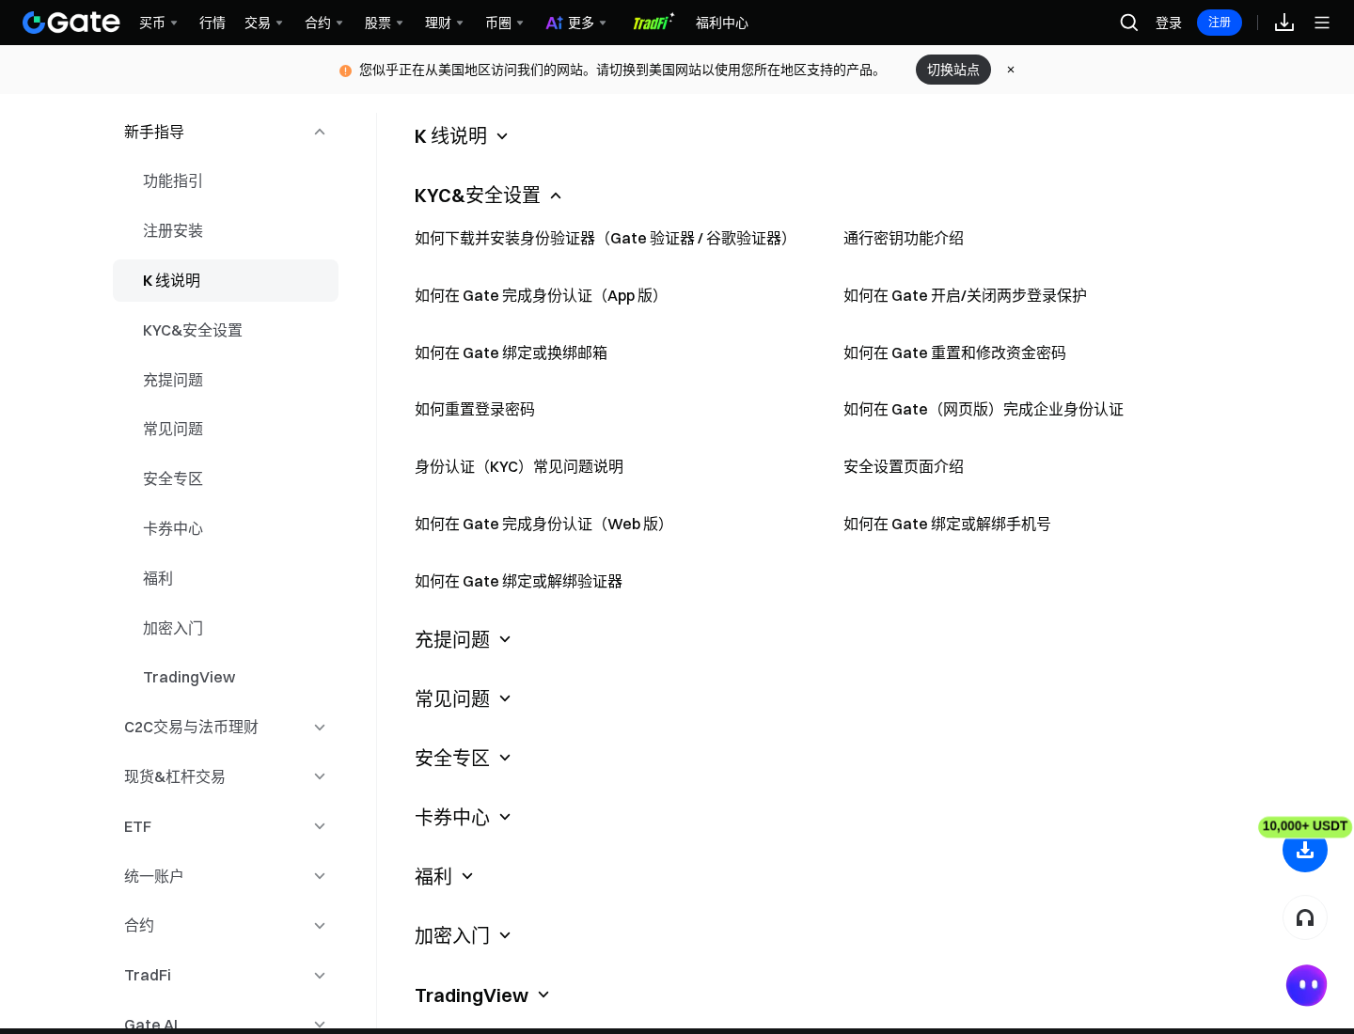This screenshot has height=1034, width=1354.
Task: Dismiss the region notice with the X
Action: pyautogui.click(x=1011, y=70)
